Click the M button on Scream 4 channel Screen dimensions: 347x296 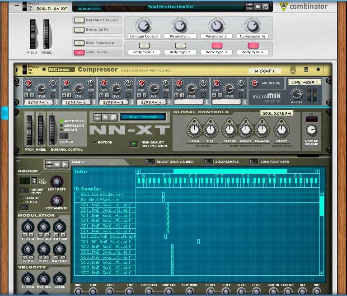pyautogui.click(x=139, y=95)
